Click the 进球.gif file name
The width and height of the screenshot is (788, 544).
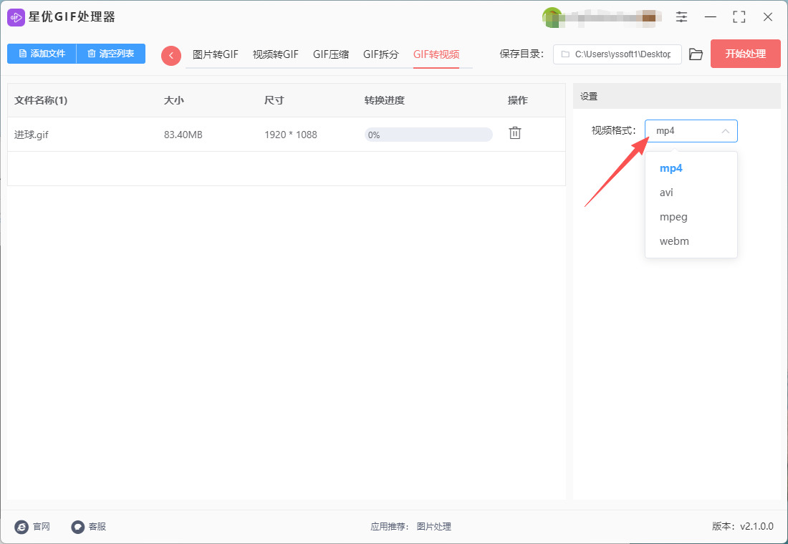(x=31, y=135)
